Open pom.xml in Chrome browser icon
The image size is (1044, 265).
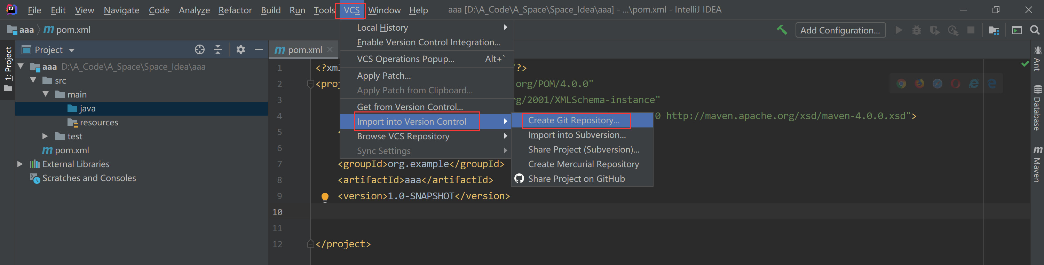(x=901, y=84)
